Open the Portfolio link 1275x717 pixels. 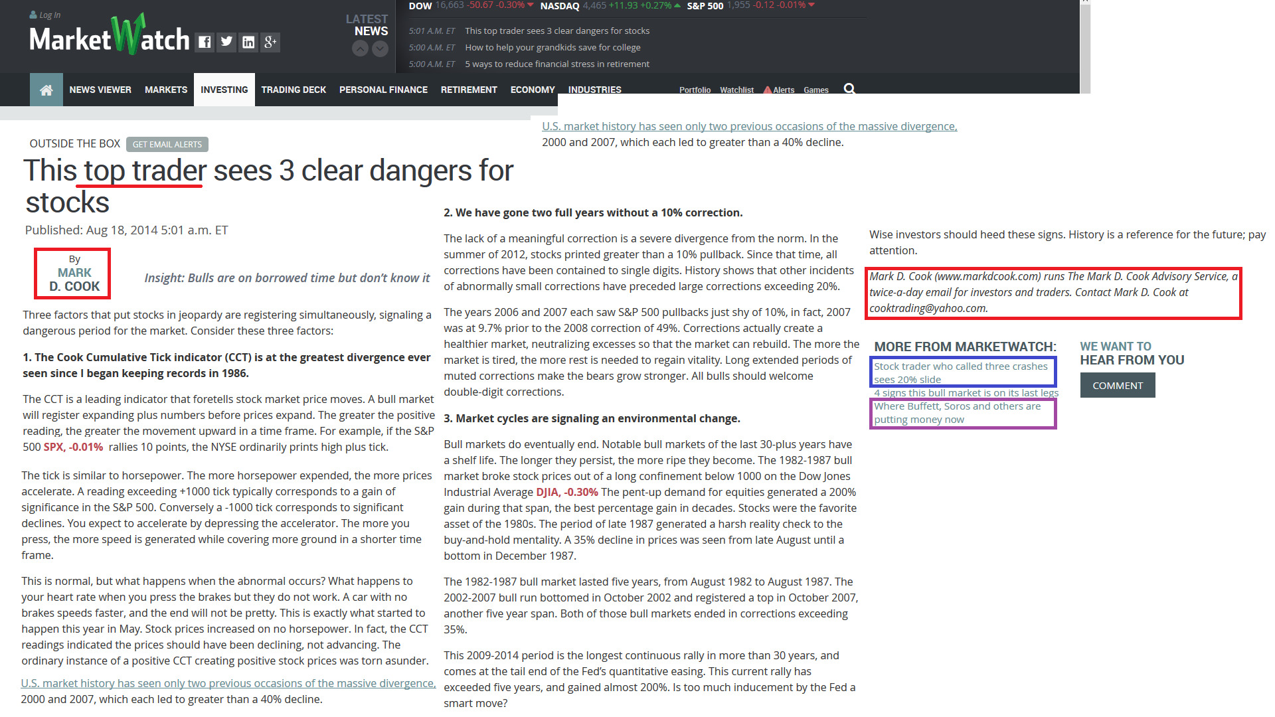click(695, 90)
